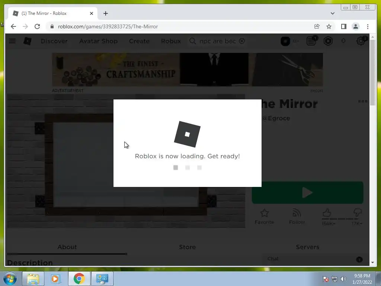The image size is (381, 286).
Task: Switch to the Servers tab
Action: pos(307,247)
